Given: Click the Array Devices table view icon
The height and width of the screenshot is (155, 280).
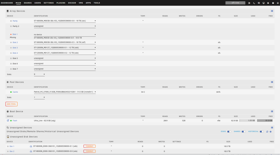Looking at the screenshot, I should tap(272, 11).
